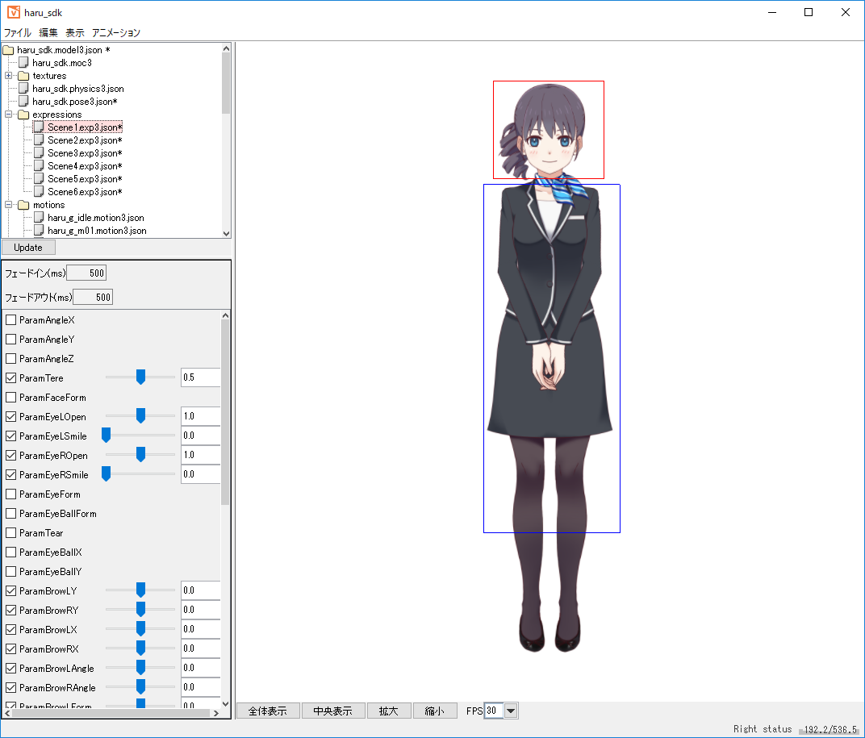Select the Scene3.exp3.json file icon

(x=37, y=152)
